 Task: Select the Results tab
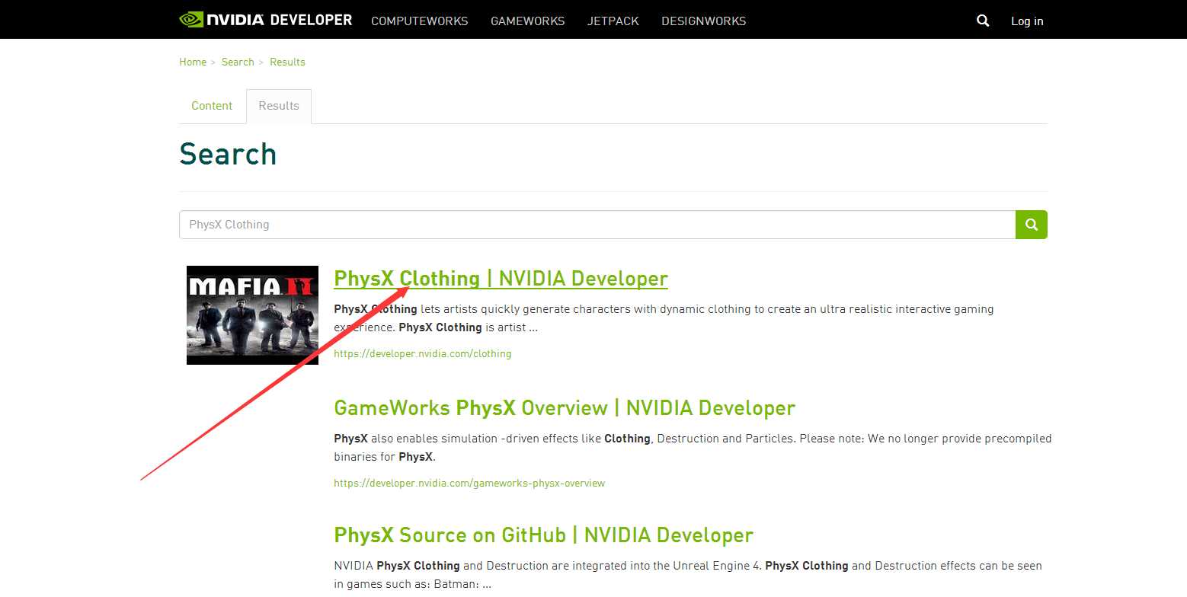tap(279, 106)
